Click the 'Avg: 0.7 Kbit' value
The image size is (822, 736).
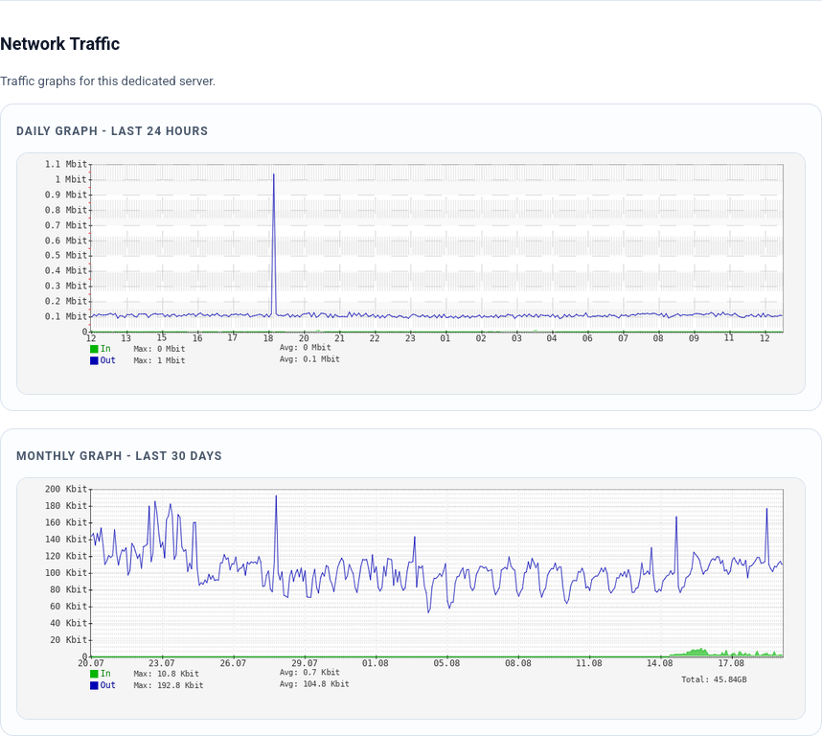(309, 673)
